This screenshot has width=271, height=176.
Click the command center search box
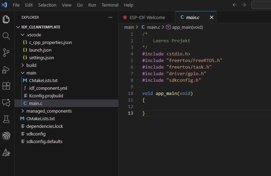261,5
